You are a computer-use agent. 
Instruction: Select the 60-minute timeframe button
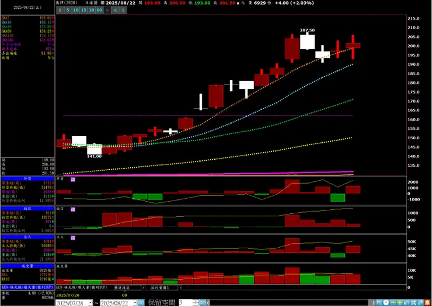click(x=99, y=10)
